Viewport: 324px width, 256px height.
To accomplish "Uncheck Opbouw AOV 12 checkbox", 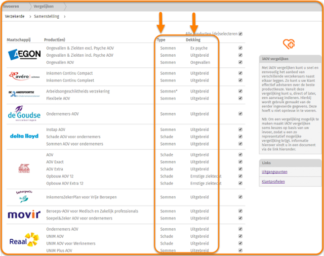I will [x=240, y=176].
